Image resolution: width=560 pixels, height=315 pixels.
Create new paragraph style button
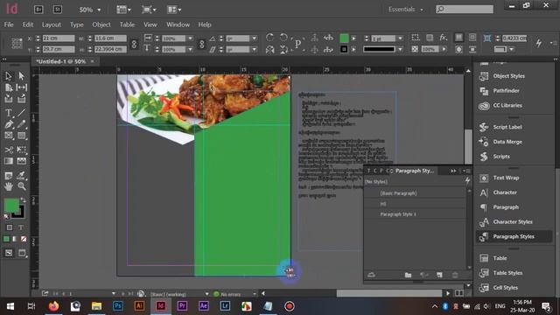pyautogui.click(x=439, y=275)
